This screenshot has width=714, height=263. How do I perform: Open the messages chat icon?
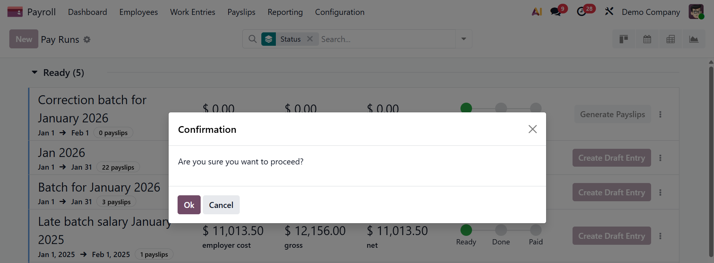click(x=556, y=12)
